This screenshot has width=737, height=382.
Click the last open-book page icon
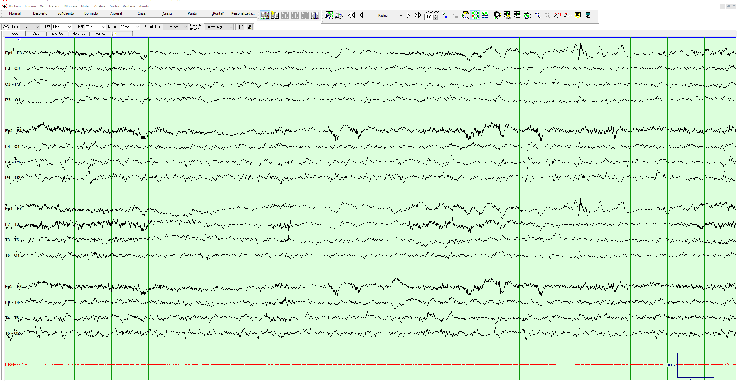point(315,15)
